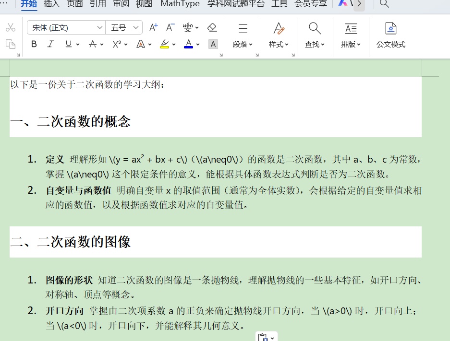Apply pinyin guide with the wén icon

pos(187,27)
